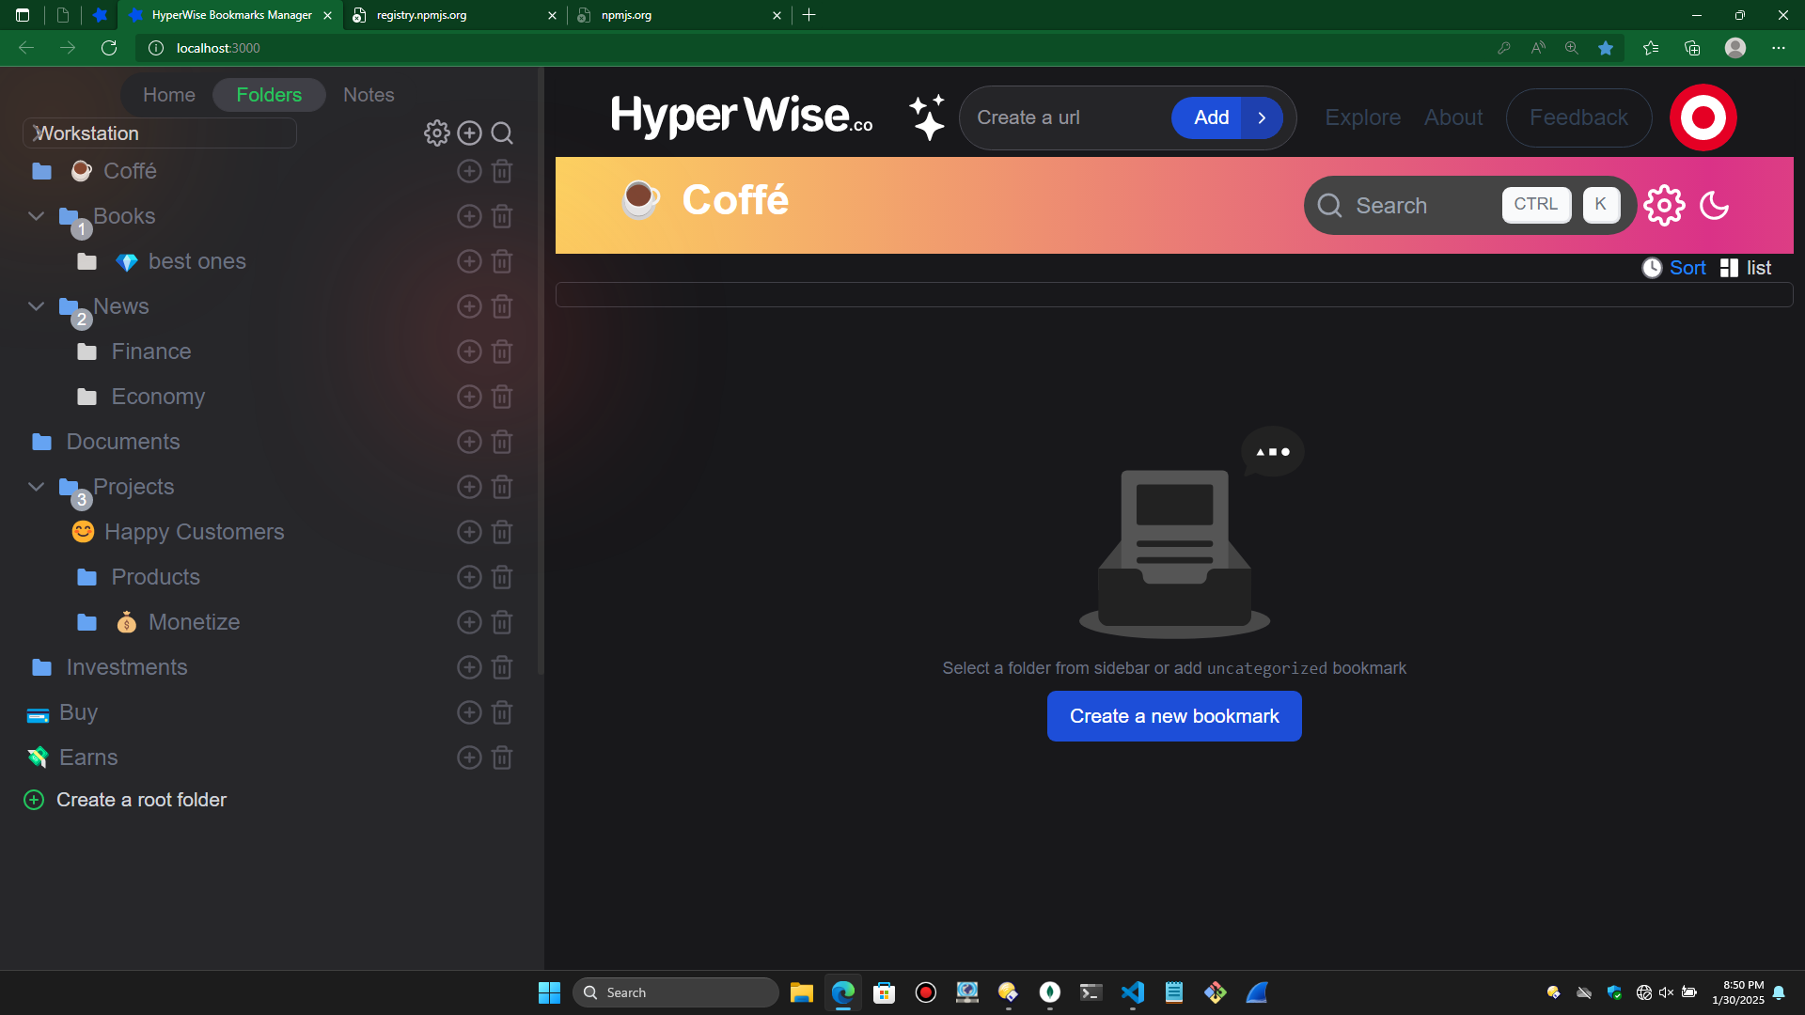1805x1015 pixels.
Task: Open the Add button arrow dropdown
Action: click(x=1263, y=117)
